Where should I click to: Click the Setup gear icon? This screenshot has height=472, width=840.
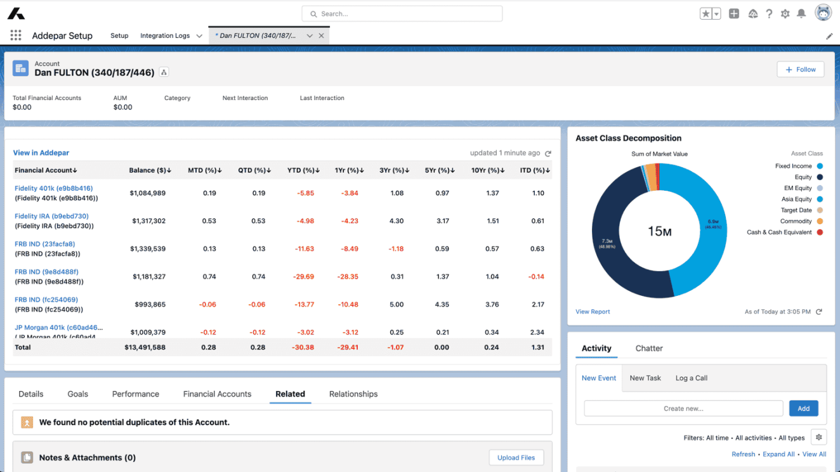(784, 13)
